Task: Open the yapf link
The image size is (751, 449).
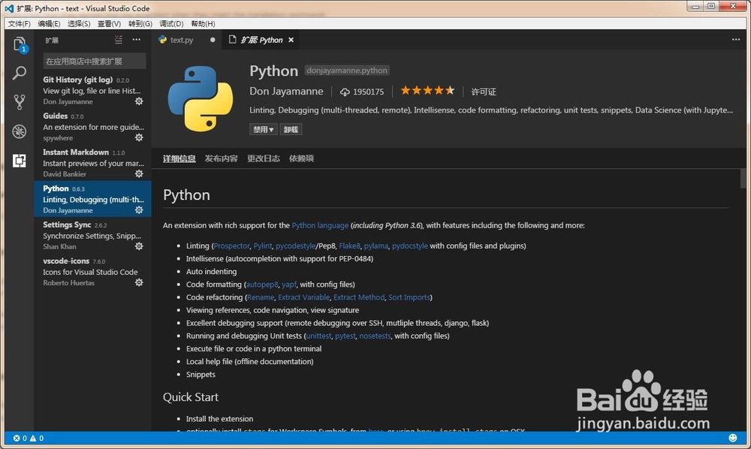Action: (289, 285)
